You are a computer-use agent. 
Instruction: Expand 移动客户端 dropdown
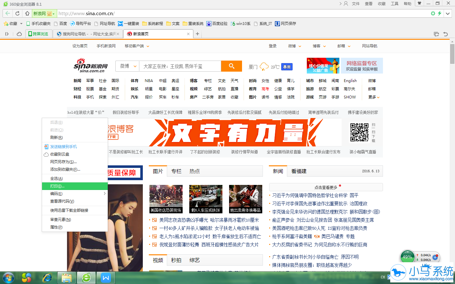click(x=148, y=46)
